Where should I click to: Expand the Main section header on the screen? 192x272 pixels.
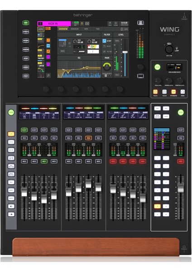click(x=107, y=58)
